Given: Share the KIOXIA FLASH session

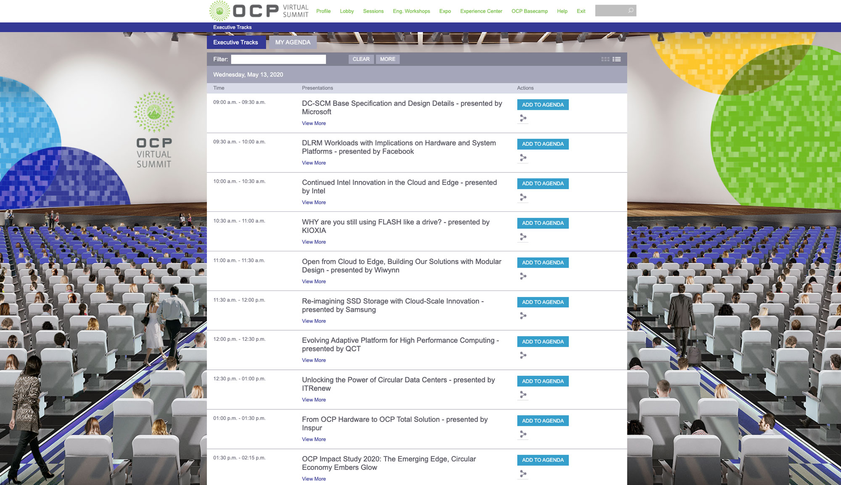Looking at the screenshot, I should click(x=523, y=237).
